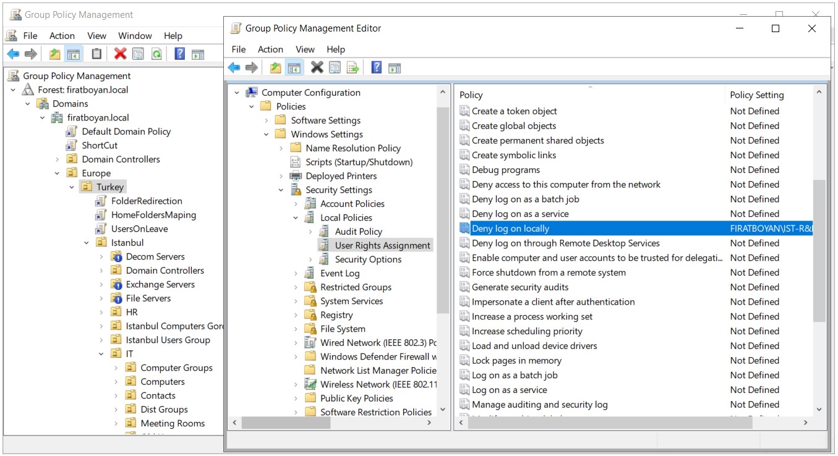Select the FolderRedirection GPO link
The height and width of the screenshot is (456, 838).
click(147, 201)
